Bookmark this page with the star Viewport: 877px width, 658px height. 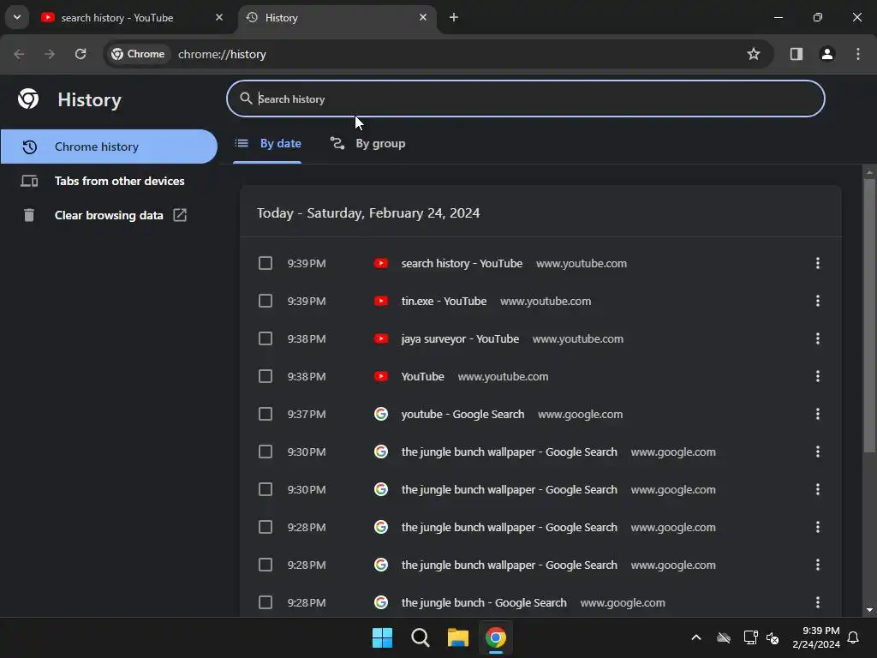tap(754, 54)
